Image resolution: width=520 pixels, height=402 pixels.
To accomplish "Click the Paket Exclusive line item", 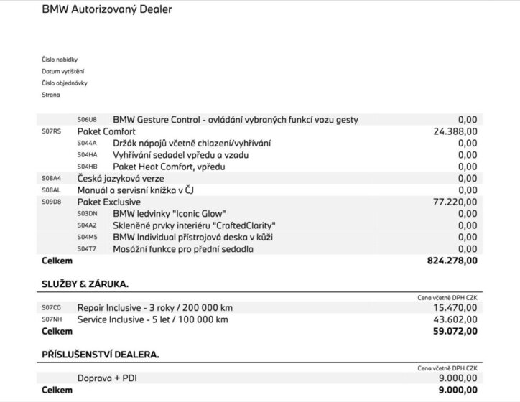I will [x=108, y=202].
